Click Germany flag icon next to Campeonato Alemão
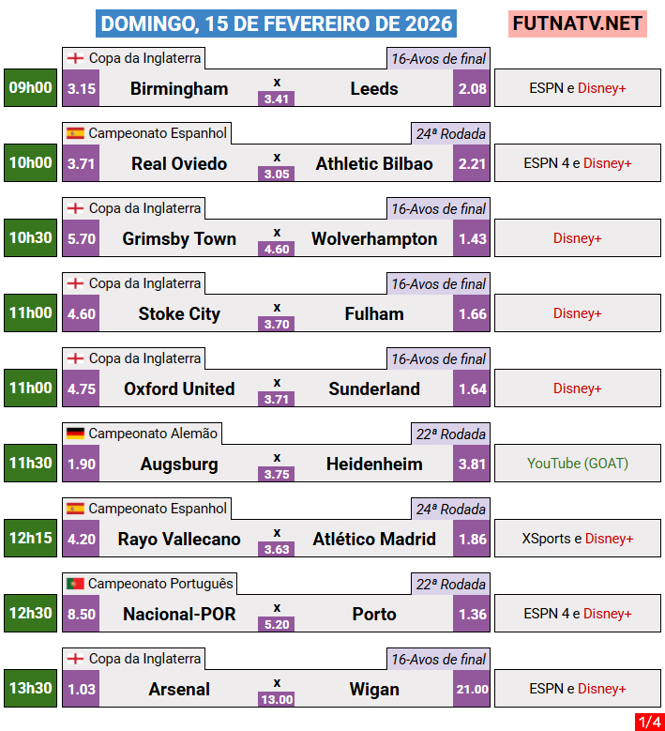The width and height of the screenshot is (665, 731). click(76, 434)
